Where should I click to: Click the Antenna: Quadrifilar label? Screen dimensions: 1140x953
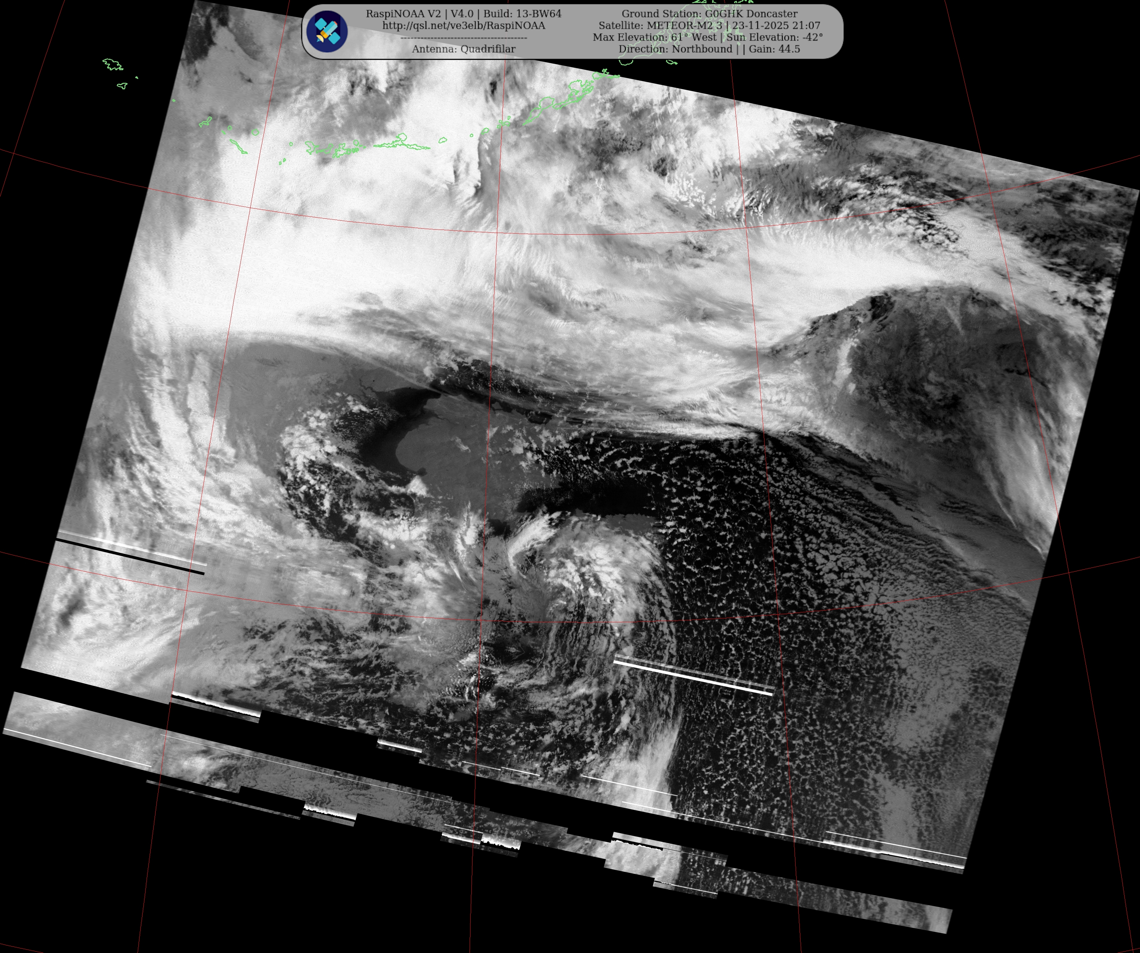[464, 49]
